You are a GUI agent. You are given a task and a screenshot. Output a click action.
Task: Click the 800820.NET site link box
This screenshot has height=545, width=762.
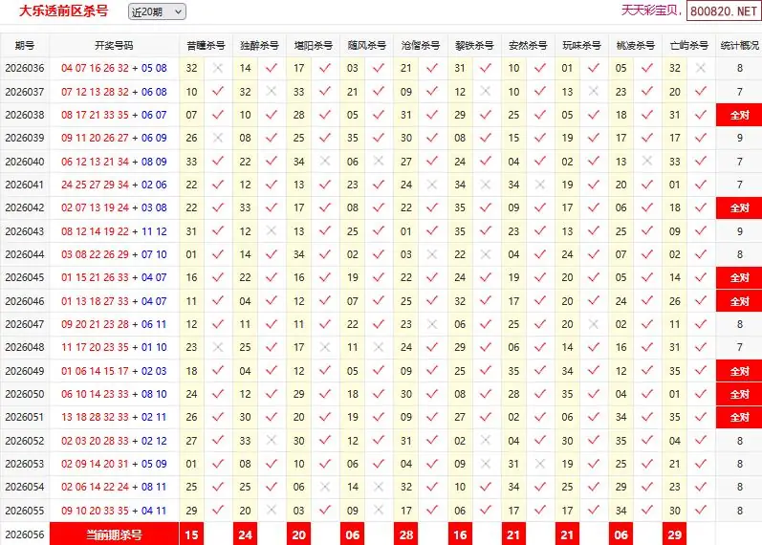pos(724,11)
